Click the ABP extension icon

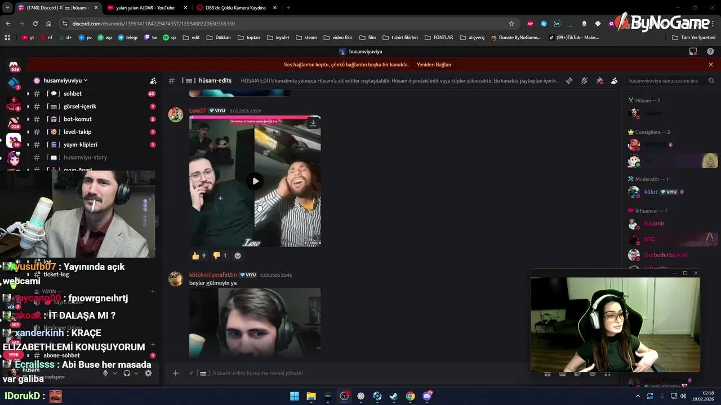point(530,24)
